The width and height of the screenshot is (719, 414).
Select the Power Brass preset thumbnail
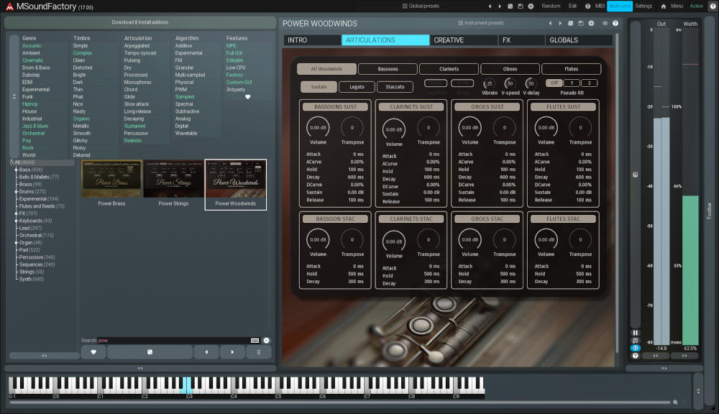click(112, 180)
